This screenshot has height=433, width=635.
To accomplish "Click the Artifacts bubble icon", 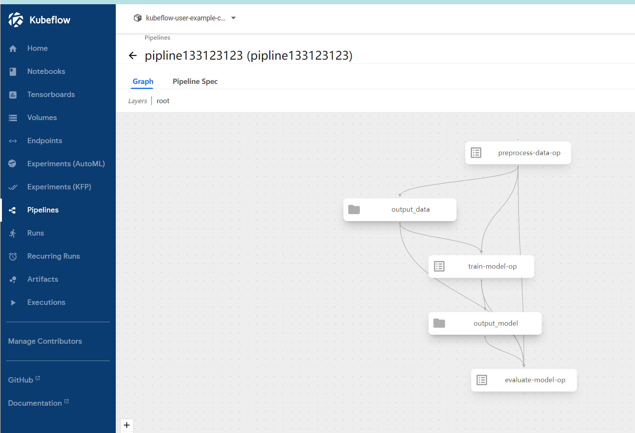I will coord(13,279).
